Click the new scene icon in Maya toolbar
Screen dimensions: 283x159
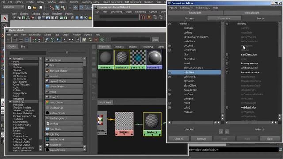tap(29, 8)
